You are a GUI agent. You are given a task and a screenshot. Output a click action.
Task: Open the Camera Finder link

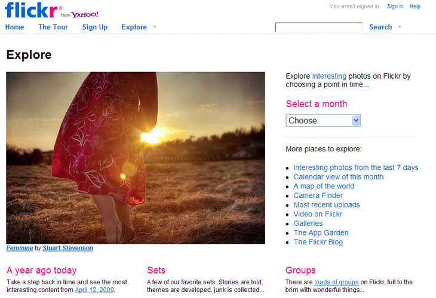point(318,195)
